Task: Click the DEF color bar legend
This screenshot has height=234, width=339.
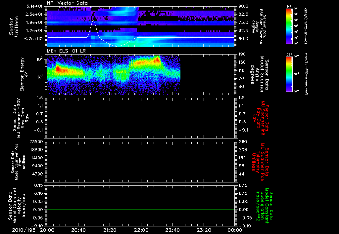Action: [289, 74]
